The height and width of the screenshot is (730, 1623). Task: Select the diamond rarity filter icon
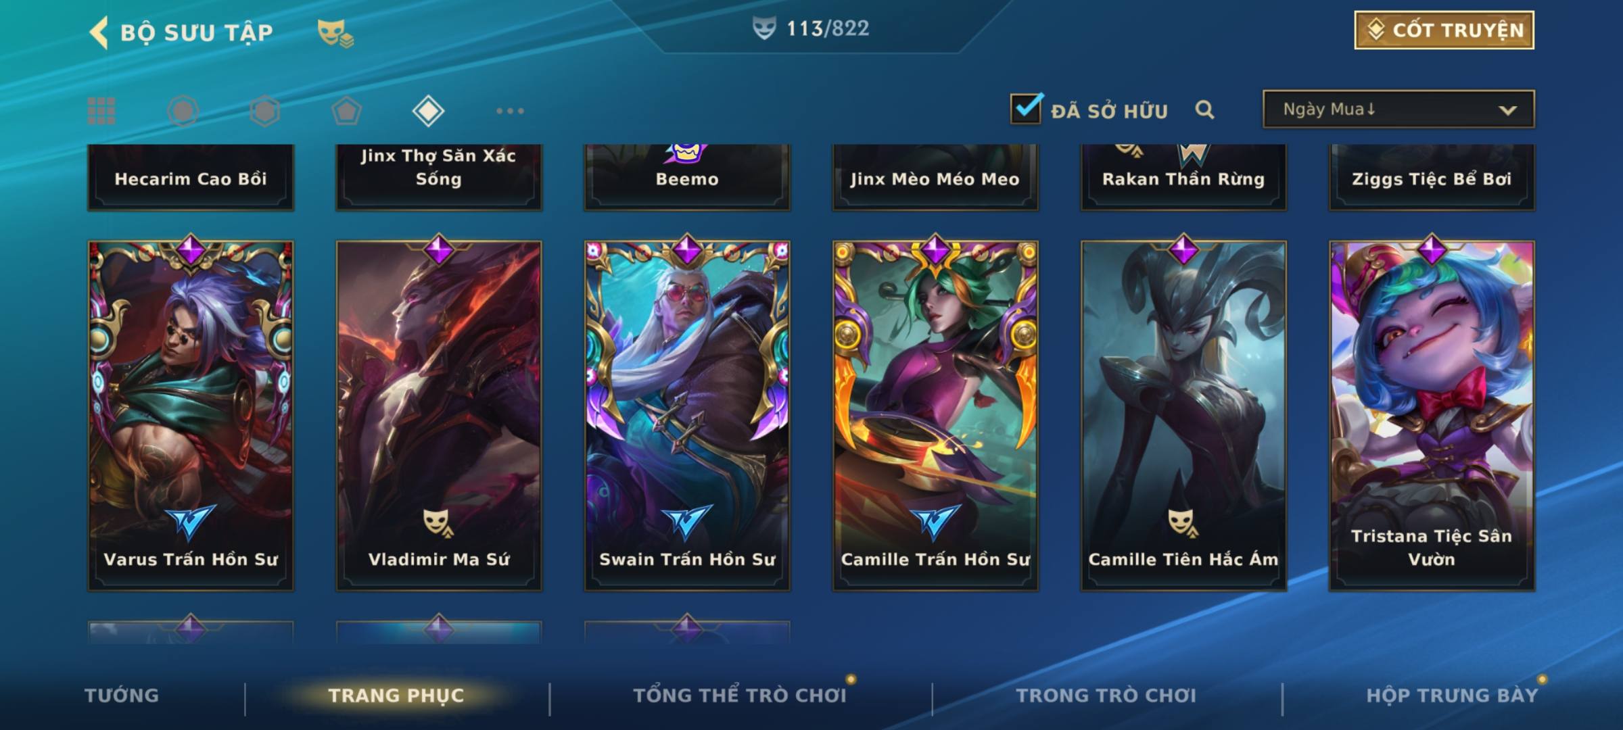point(428,111)
